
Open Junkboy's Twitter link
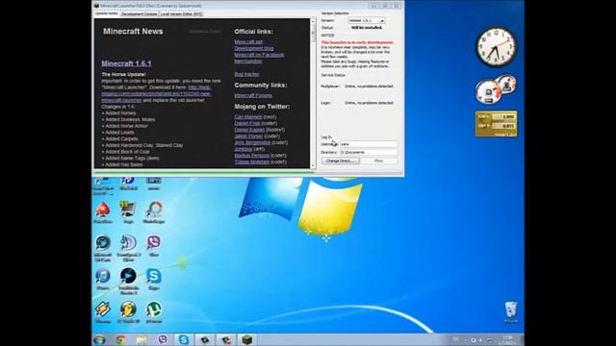pos(244,149)
